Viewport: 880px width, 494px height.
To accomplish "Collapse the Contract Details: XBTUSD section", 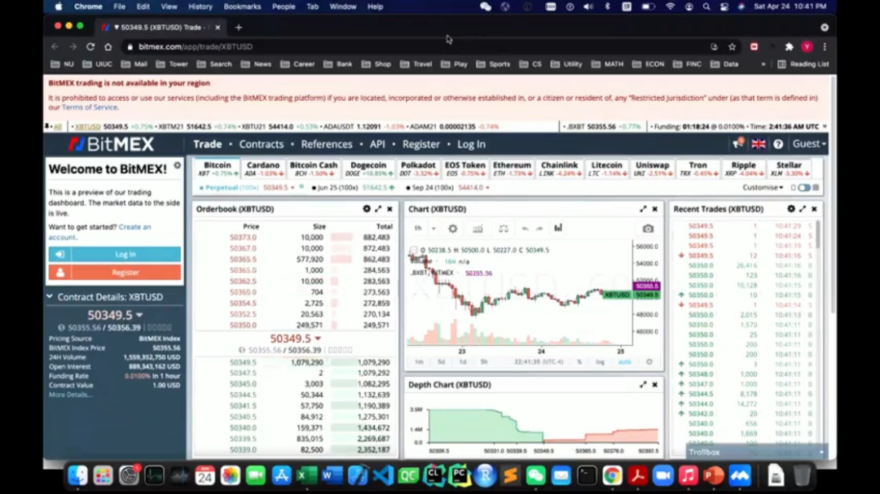I will pos(50,297).
